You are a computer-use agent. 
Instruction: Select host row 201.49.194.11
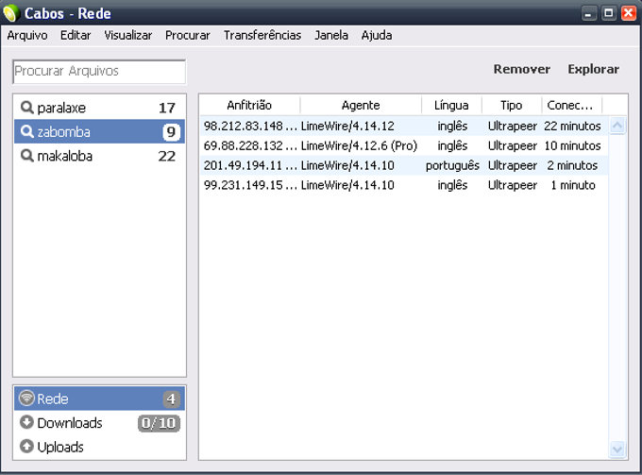pos(404,165)
